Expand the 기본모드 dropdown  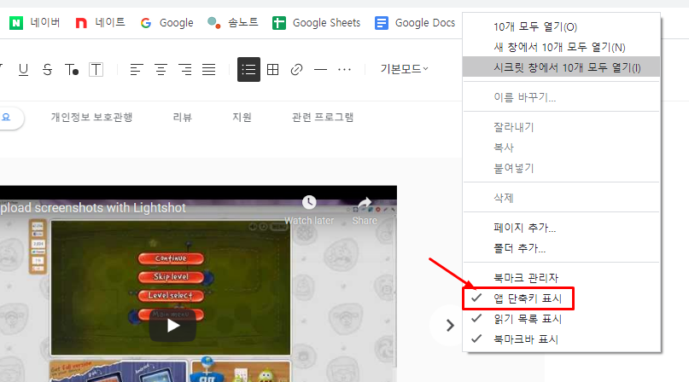[404, 69]
